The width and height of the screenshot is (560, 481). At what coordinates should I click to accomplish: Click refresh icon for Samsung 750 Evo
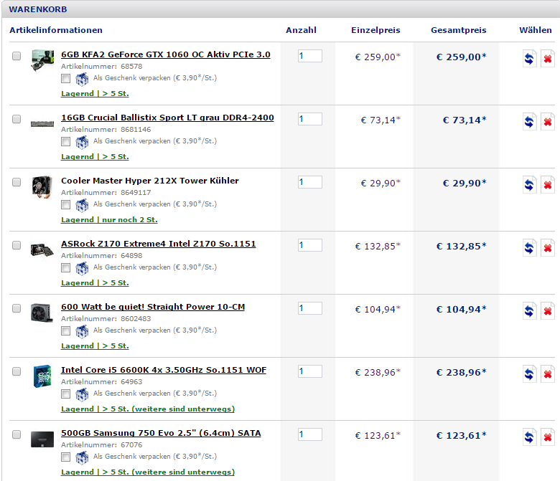[530, 437]
